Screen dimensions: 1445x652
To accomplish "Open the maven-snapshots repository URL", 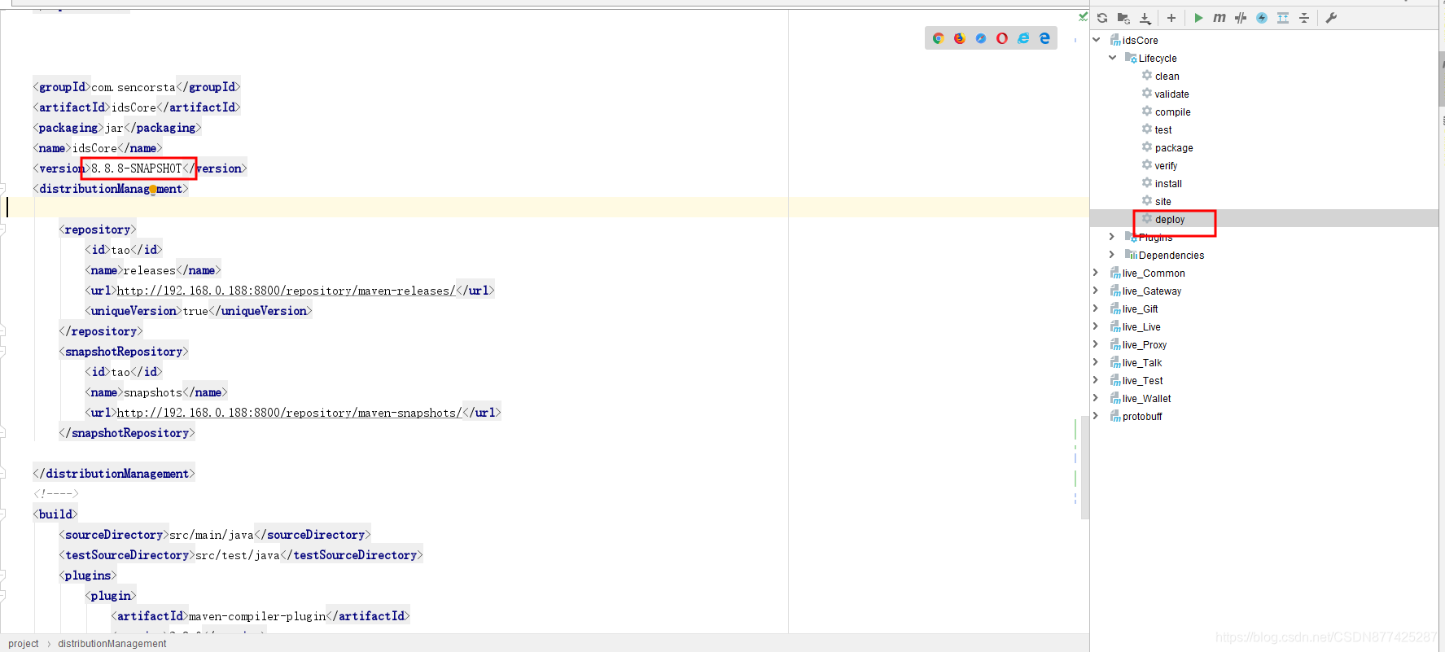I will point(289,413).
